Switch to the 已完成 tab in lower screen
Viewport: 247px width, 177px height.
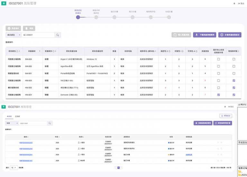click(x=17, y=116)
